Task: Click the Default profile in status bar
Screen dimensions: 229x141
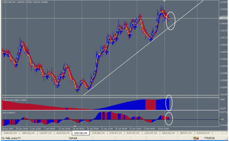Action: [73, 138]
